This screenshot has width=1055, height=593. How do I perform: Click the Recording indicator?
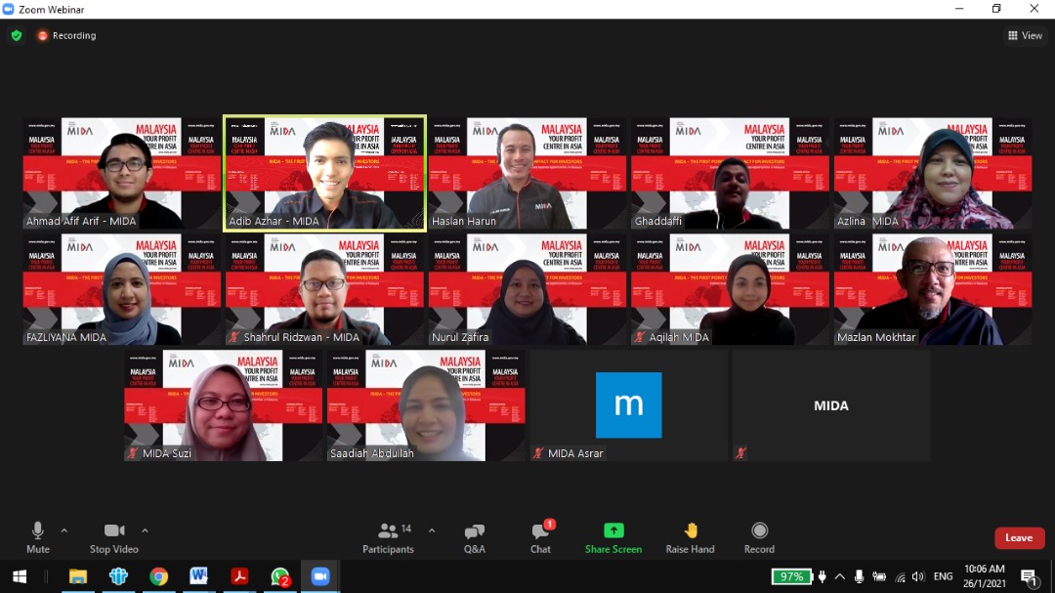(66, 36)
